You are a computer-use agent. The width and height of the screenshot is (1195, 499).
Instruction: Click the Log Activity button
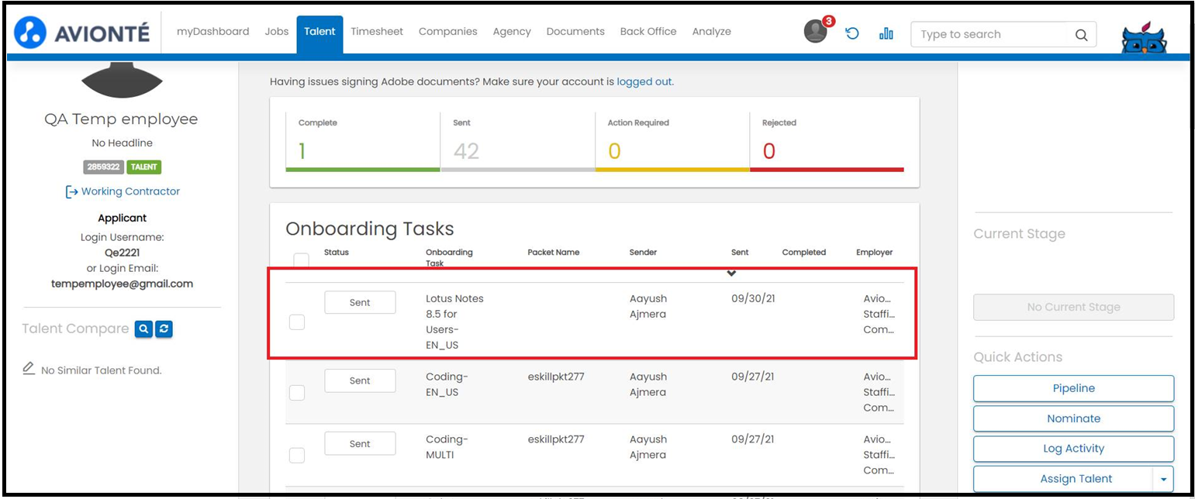(x=1073, y=449)
